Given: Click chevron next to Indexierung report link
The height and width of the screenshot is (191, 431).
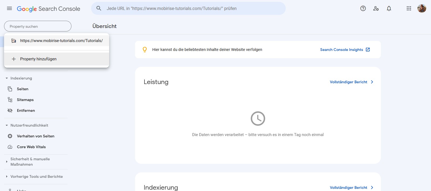Looking at the screenshot, I should click(x=372, y=187).
